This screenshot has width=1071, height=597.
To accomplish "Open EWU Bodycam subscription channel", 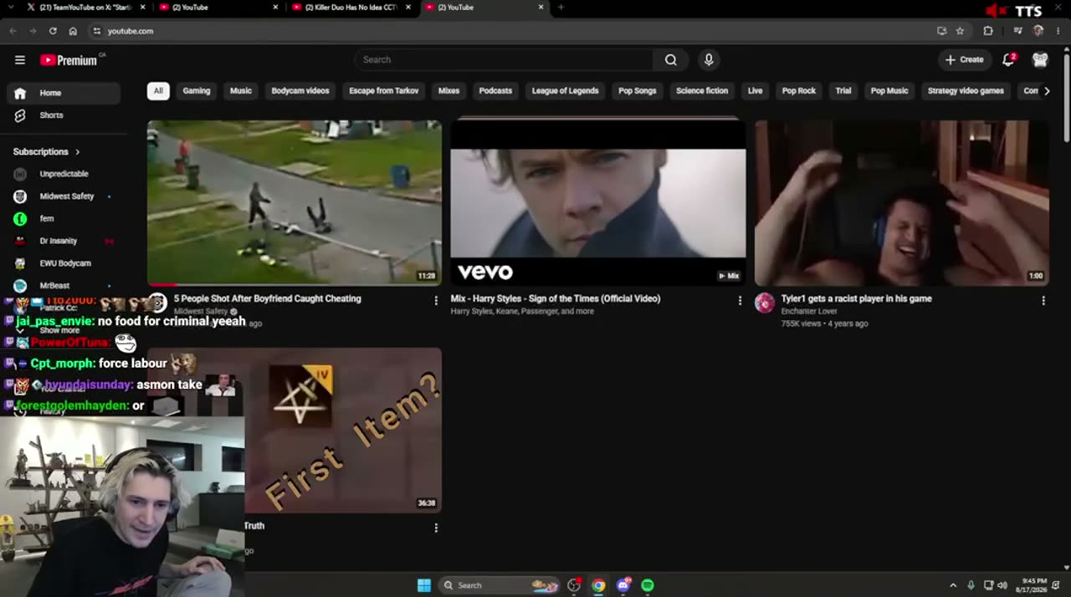I will (64, 263).
